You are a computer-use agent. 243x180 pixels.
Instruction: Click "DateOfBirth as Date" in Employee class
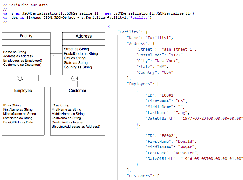18,122
